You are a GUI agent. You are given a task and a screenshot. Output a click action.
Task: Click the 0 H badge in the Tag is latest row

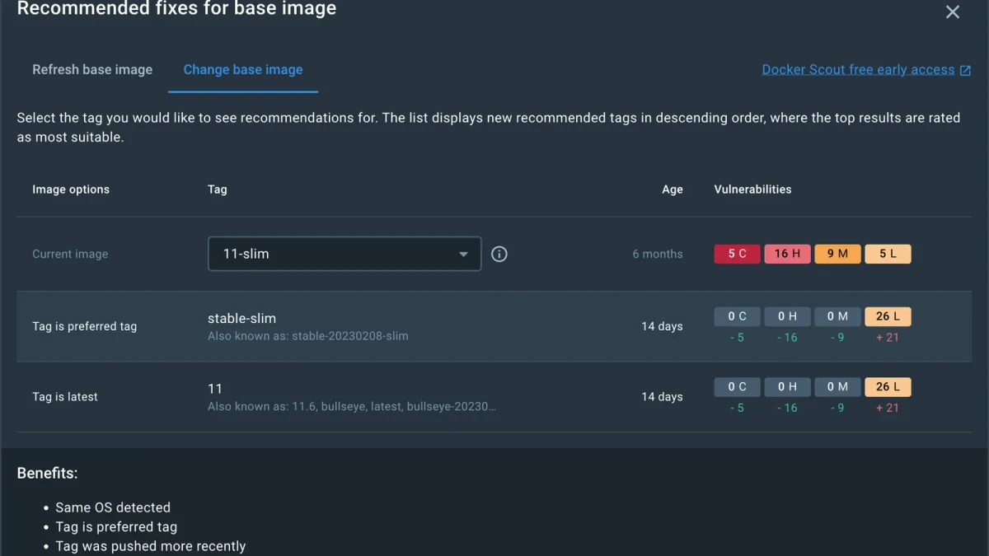[788, 387]
